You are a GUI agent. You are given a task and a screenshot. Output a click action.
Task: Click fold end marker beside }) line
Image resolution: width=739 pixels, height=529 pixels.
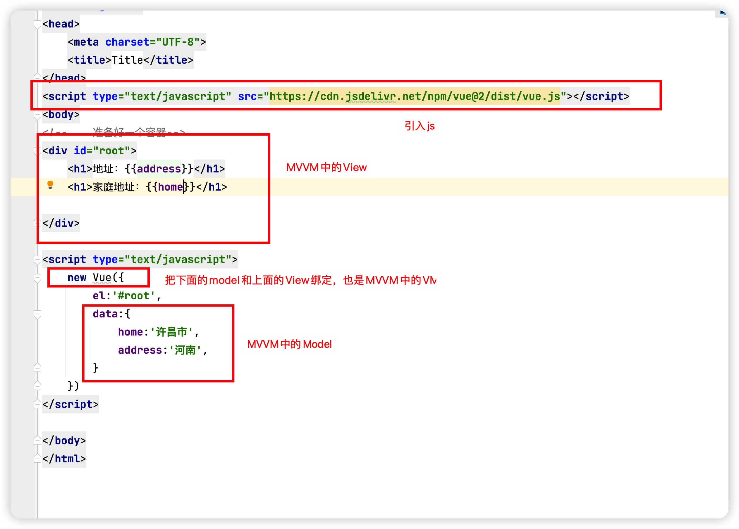37,386
